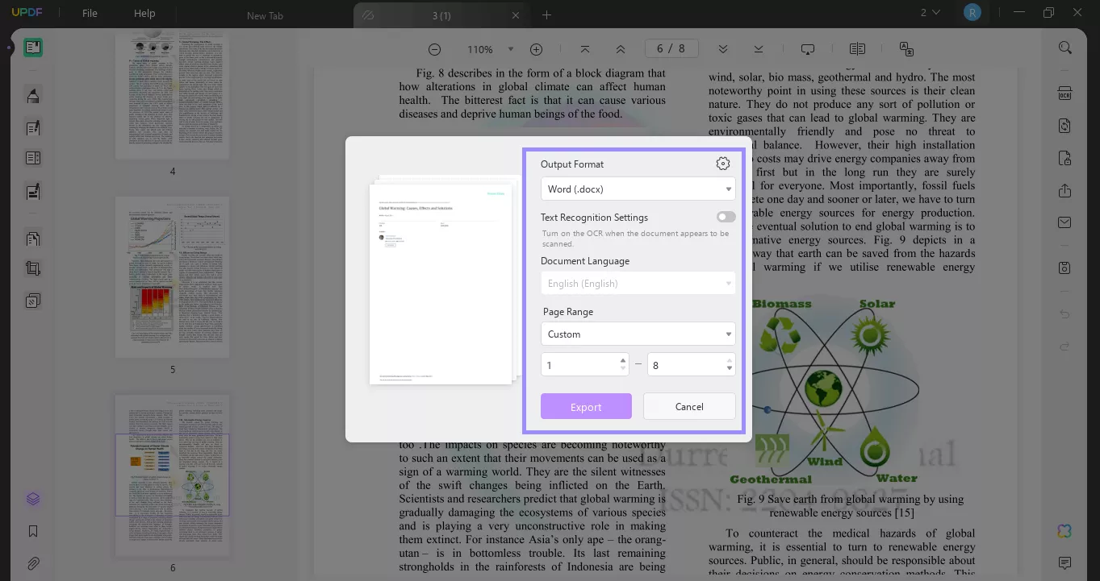This screenshot has width=1100, height=581.
Task: Select the Crop Pages tool
Action: point(33,268)
